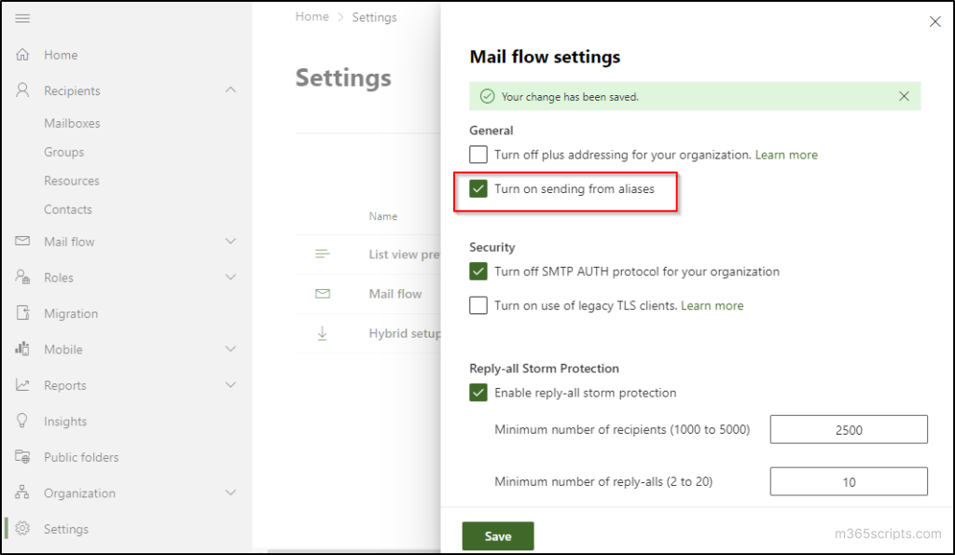This screenshot has width=955, height=555.
Task: Click the Recipients person icon
Action: pyautogui.click(x=22, y=90)
